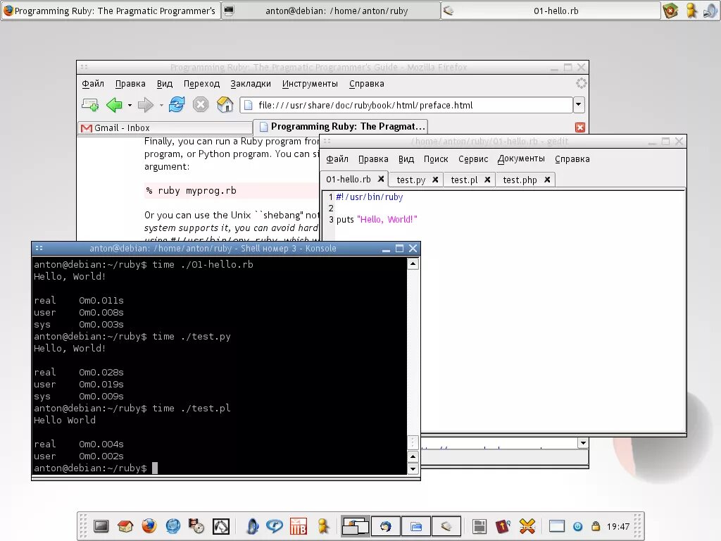Viewport: 721px width, 541px height.
Task: Click Konsole scrollbar down arrow at bottom
Action: pyautogui.click(x=413, y=468)
